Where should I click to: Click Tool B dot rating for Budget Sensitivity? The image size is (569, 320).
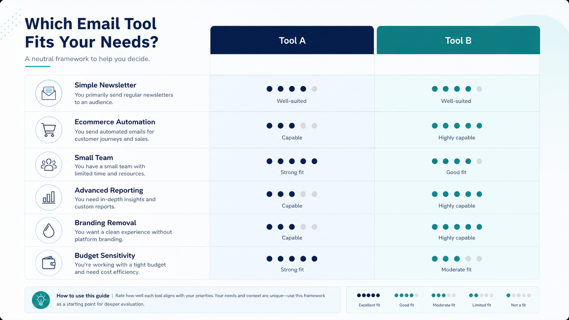pyautogui.click(x=457, y=259)
